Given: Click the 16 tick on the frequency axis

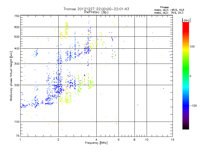Looking at the screenshot, I should click(172, 140).
